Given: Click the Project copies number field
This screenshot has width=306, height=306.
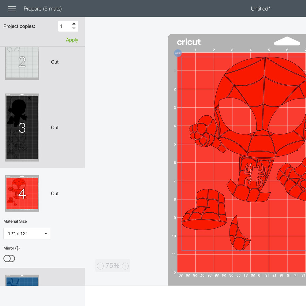Looking at the screenshot, I should click(x=64, y=26).
